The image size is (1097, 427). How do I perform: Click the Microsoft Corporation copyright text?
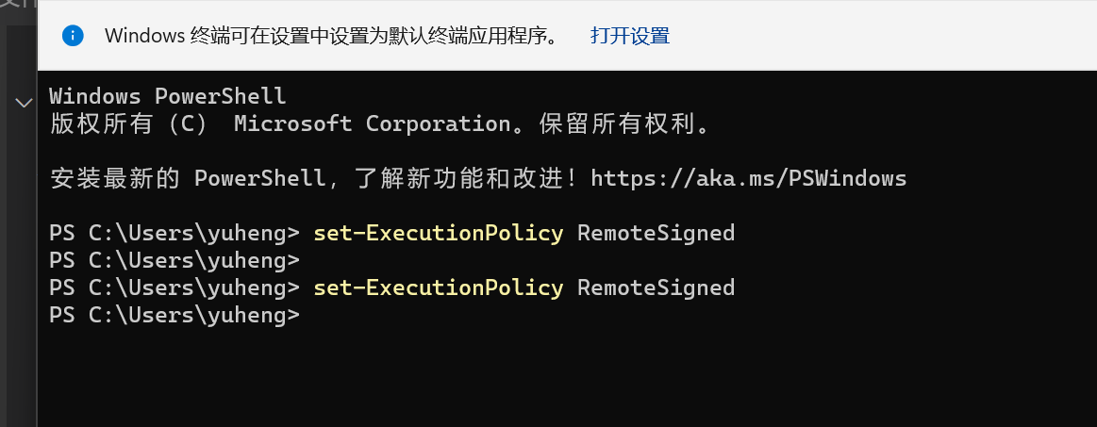pyautogui.click(x=373, y=123)
